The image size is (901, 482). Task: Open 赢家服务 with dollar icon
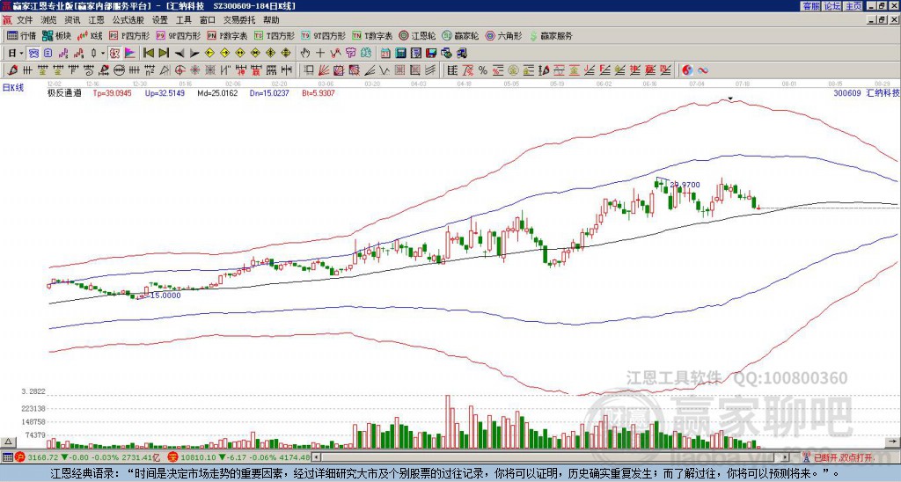551,35
